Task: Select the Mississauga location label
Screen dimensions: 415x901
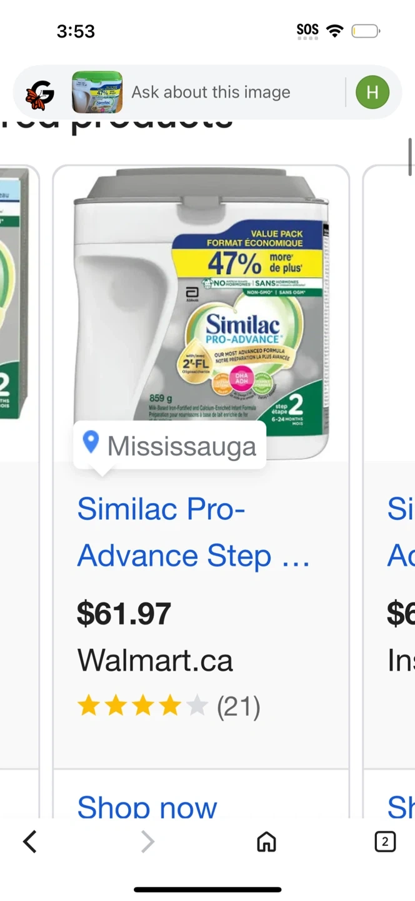Action: 181,446
